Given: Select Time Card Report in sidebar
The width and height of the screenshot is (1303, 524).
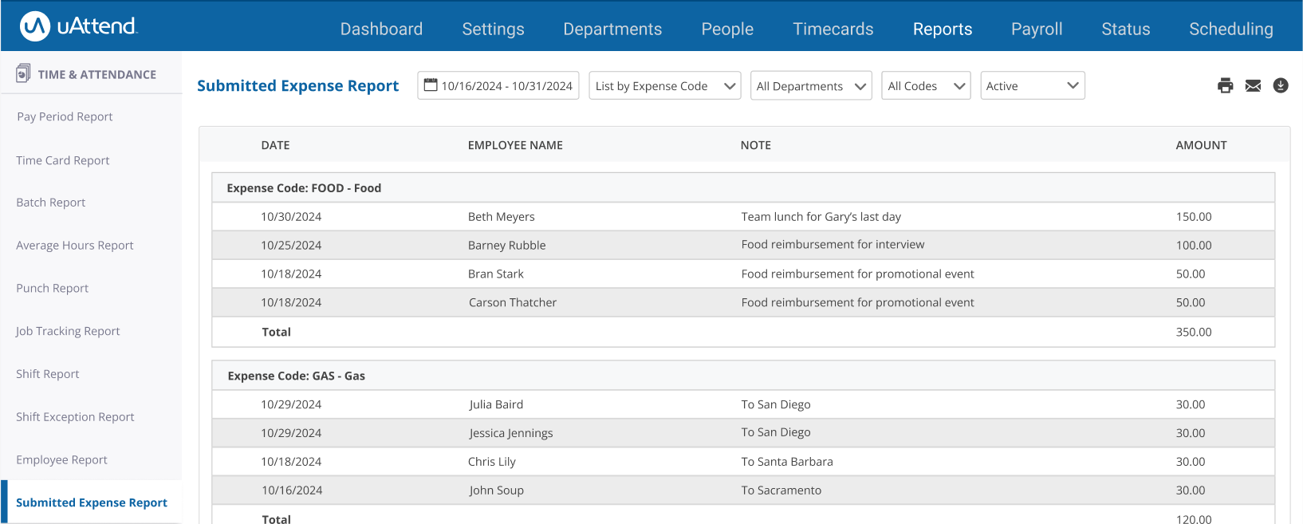Looking at the screenshot, I should (63, 160).
